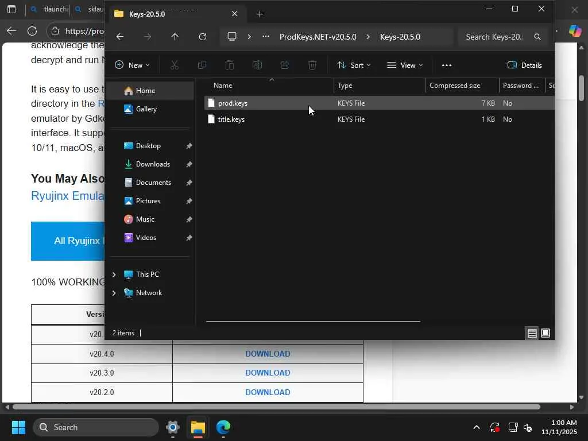This screenshot has width=588, height=441.
Task: Open the Sort dropdown
Action: pos(354,65)
